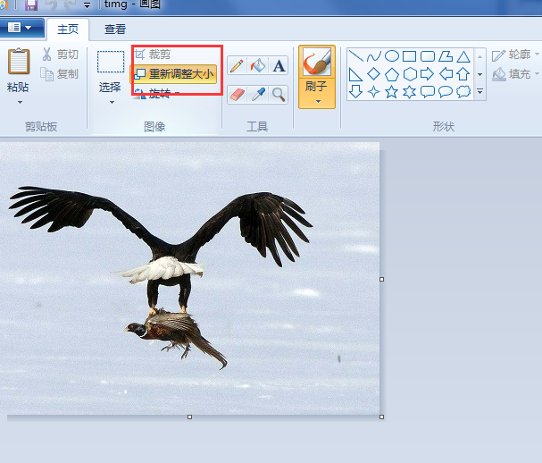Expand the Brushes (刷子) dropdown arrow

coord(317,101)
